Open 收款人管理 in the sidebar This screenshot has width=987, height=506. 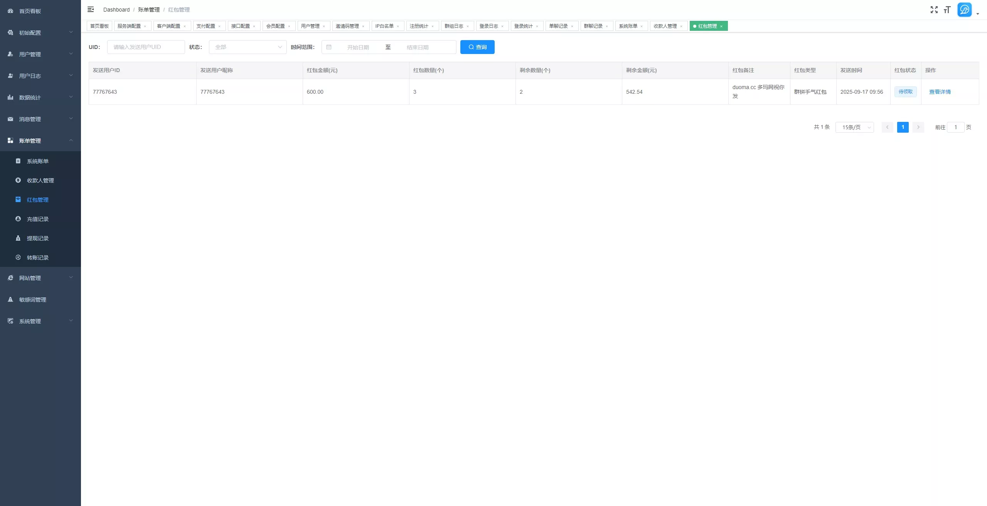click(40, 180)
